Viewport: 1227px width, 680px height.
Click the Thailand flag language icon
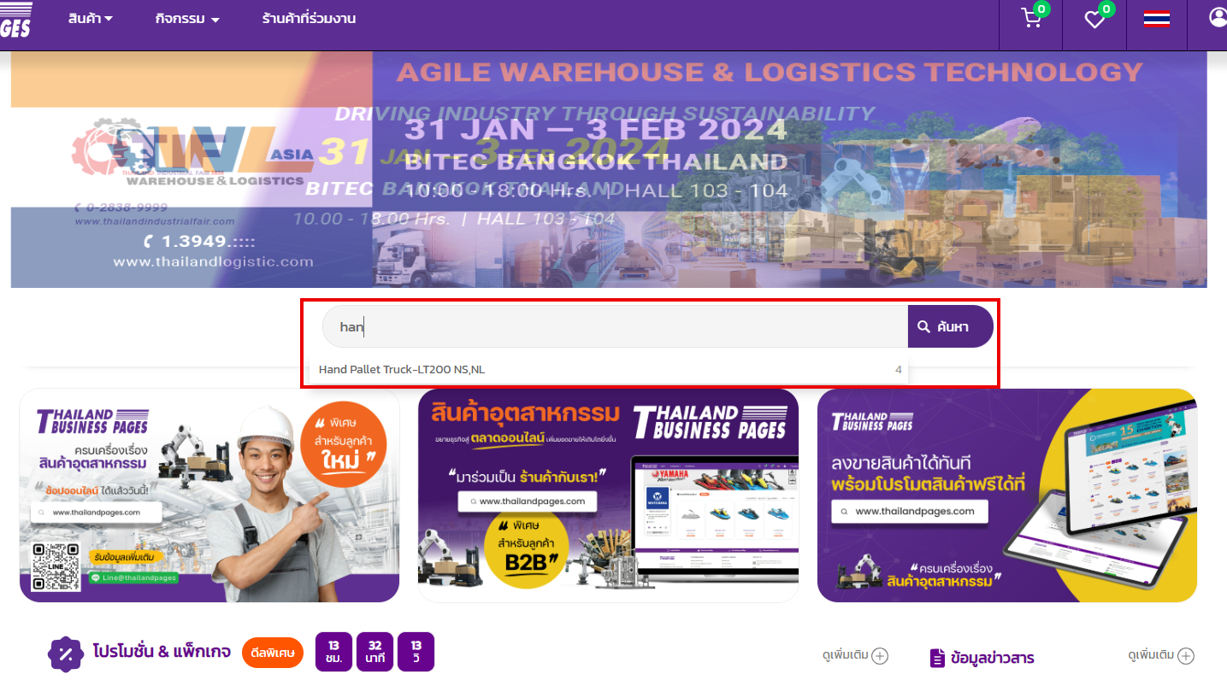1157,18
